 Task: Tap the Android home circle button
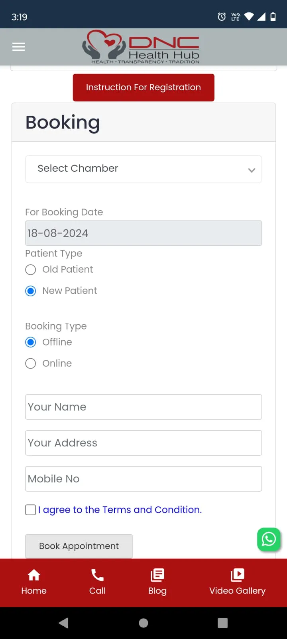(143, 623)
